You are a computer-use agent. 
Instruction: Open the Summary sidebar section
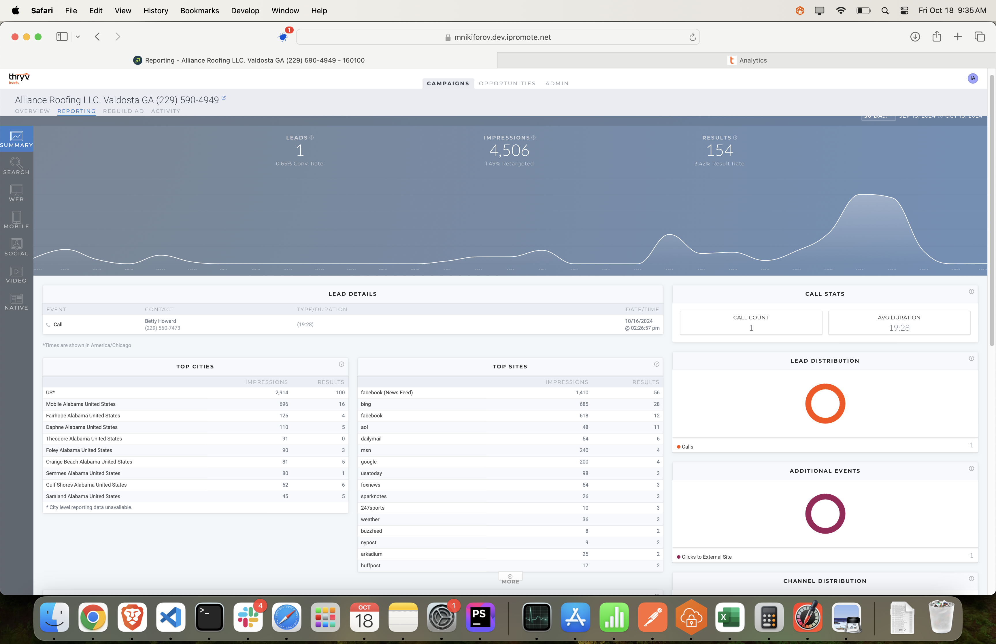coord(17,139)
